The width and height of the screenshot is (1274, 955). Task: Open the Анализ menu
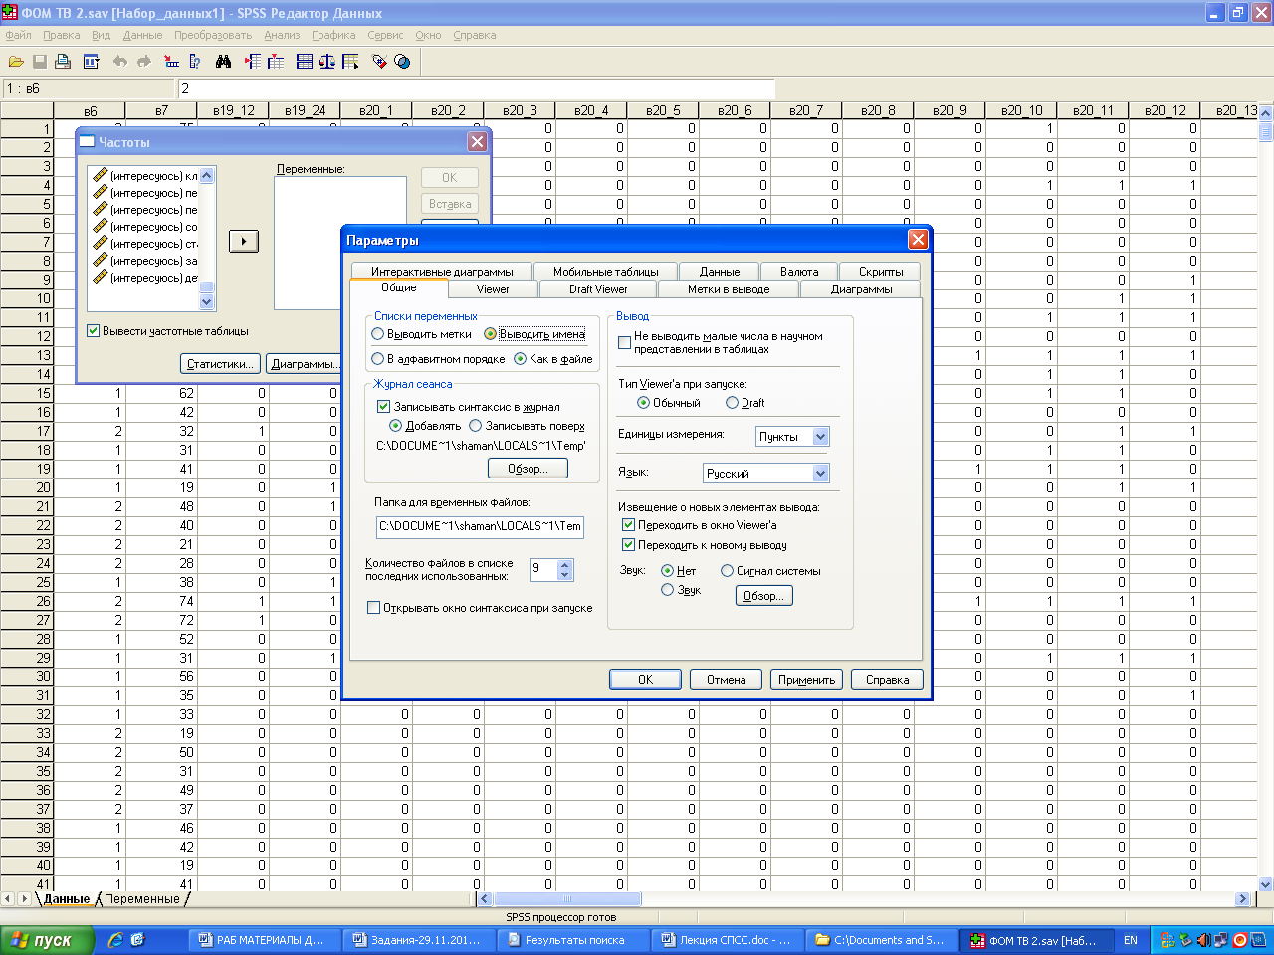click(x=282, y=35)
